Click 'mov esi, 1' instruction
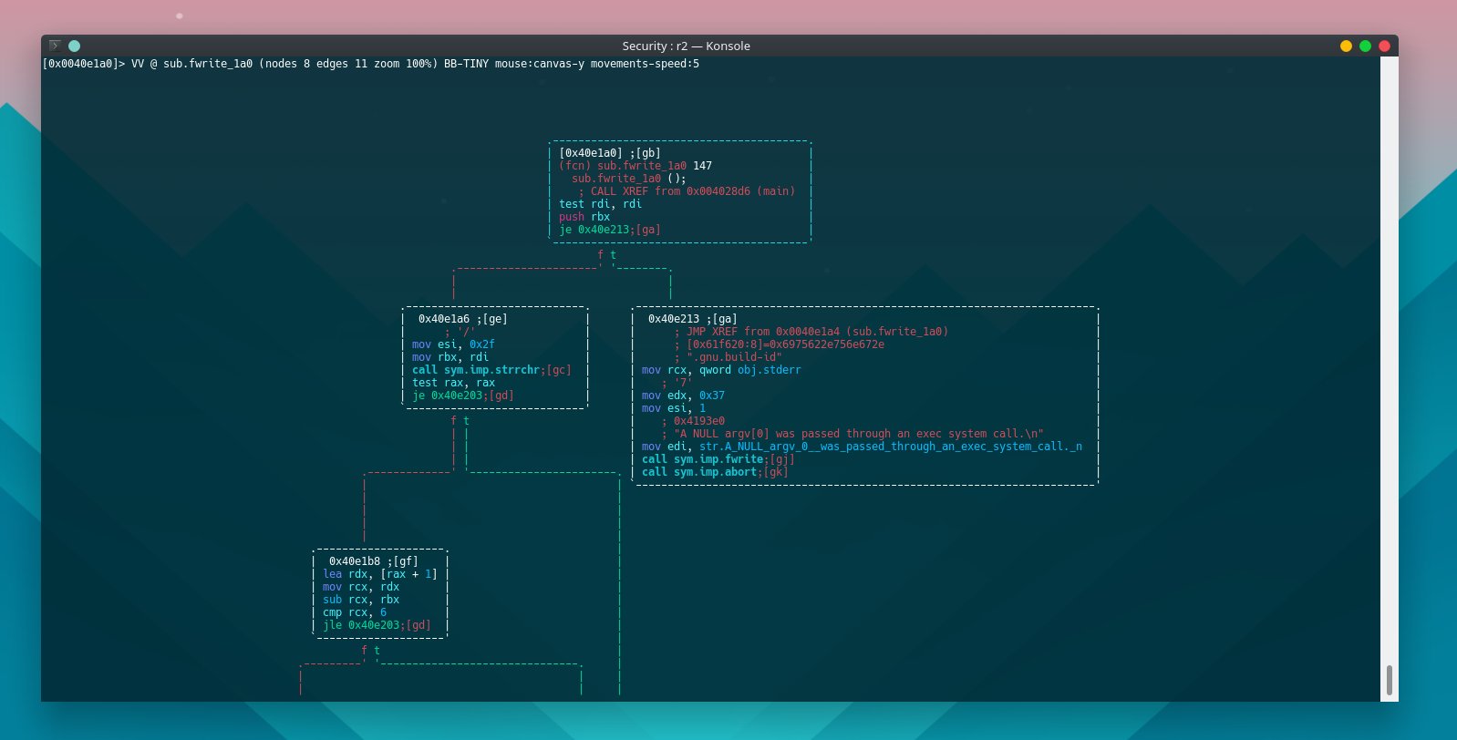Image resolution: width=1457 pixels, height=740 pixels. [674, 408]
